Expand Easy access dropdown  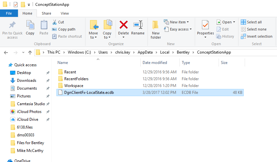coord(191,29)
